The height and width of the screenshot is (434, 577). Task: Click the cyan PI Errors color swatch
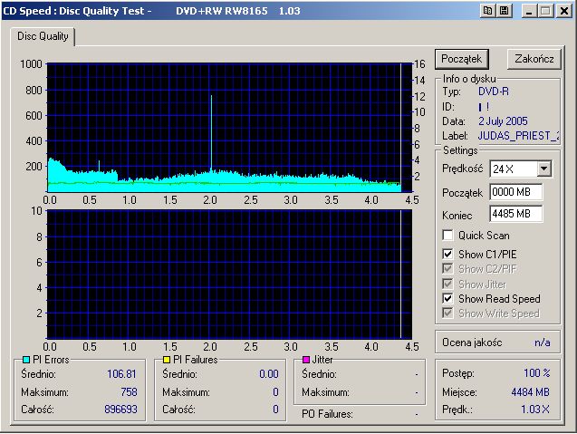pyautogui.click(x=26, y=360)
